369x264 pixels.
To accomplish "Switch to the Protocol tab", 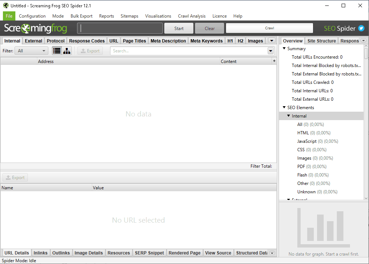I will [56, 41].
